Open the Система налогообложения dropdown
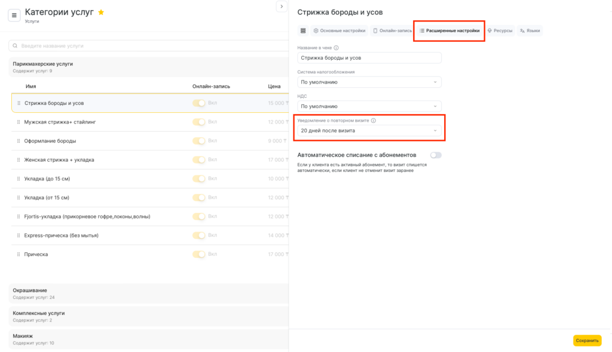The width and height of the screenshot is (612, 352). click(x=369, y=82)
